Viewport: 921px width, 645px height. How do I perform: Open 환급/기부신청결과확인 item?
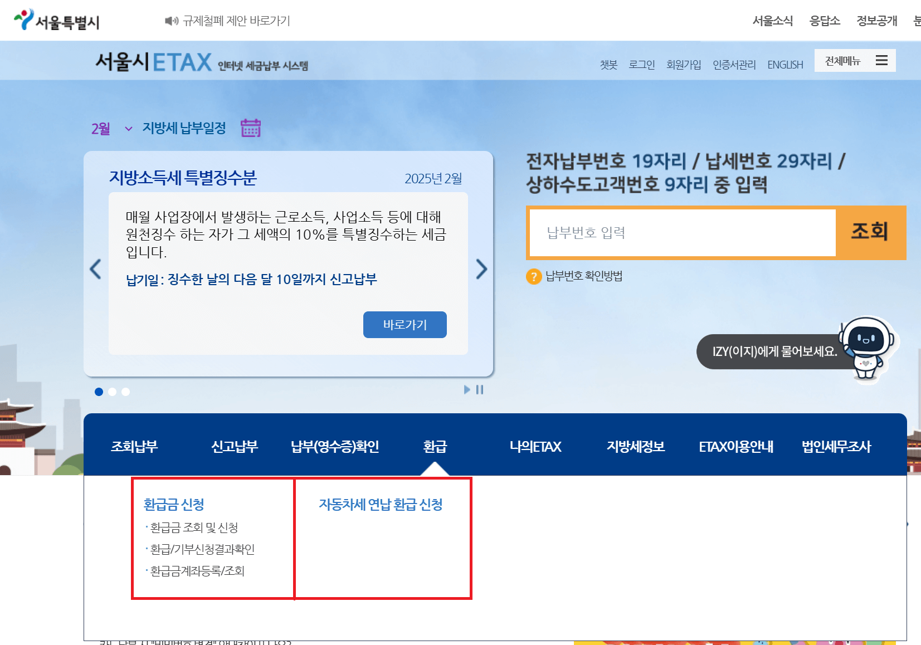203,549
